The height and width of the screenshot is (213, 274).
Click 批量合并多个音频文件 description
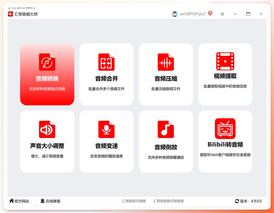(x=106, y=89)
